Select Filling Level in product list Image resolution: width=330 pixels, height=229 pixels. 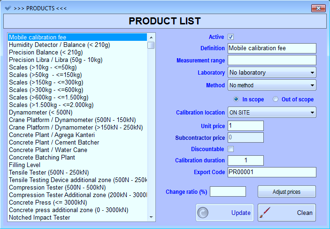pyautogui.click(x=77, y=165)
